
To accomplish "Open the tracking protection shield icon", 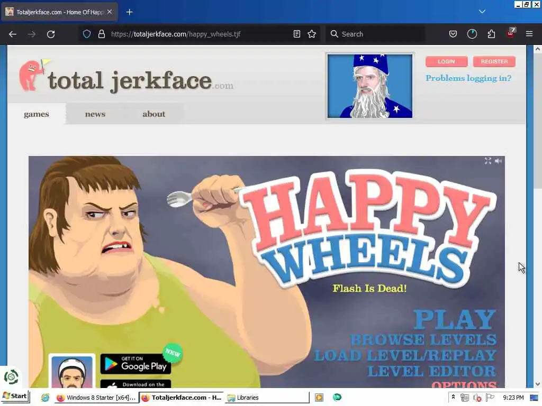I will click(x=87, y=34).
